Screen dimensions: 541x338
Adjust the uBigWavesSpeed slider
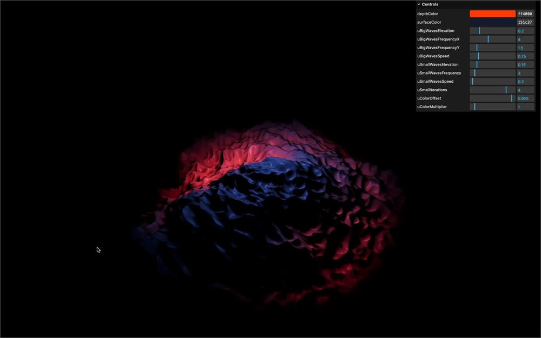click(x=492, y=56)
